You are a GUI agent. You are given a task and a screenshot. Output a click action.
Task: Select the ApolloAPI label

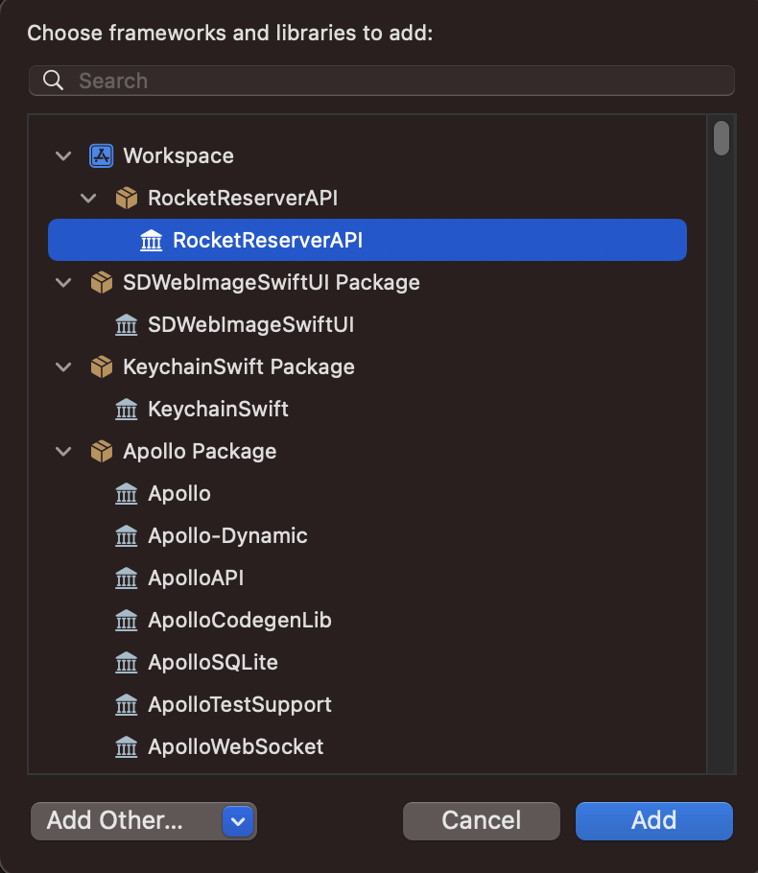tap(196, 578)
